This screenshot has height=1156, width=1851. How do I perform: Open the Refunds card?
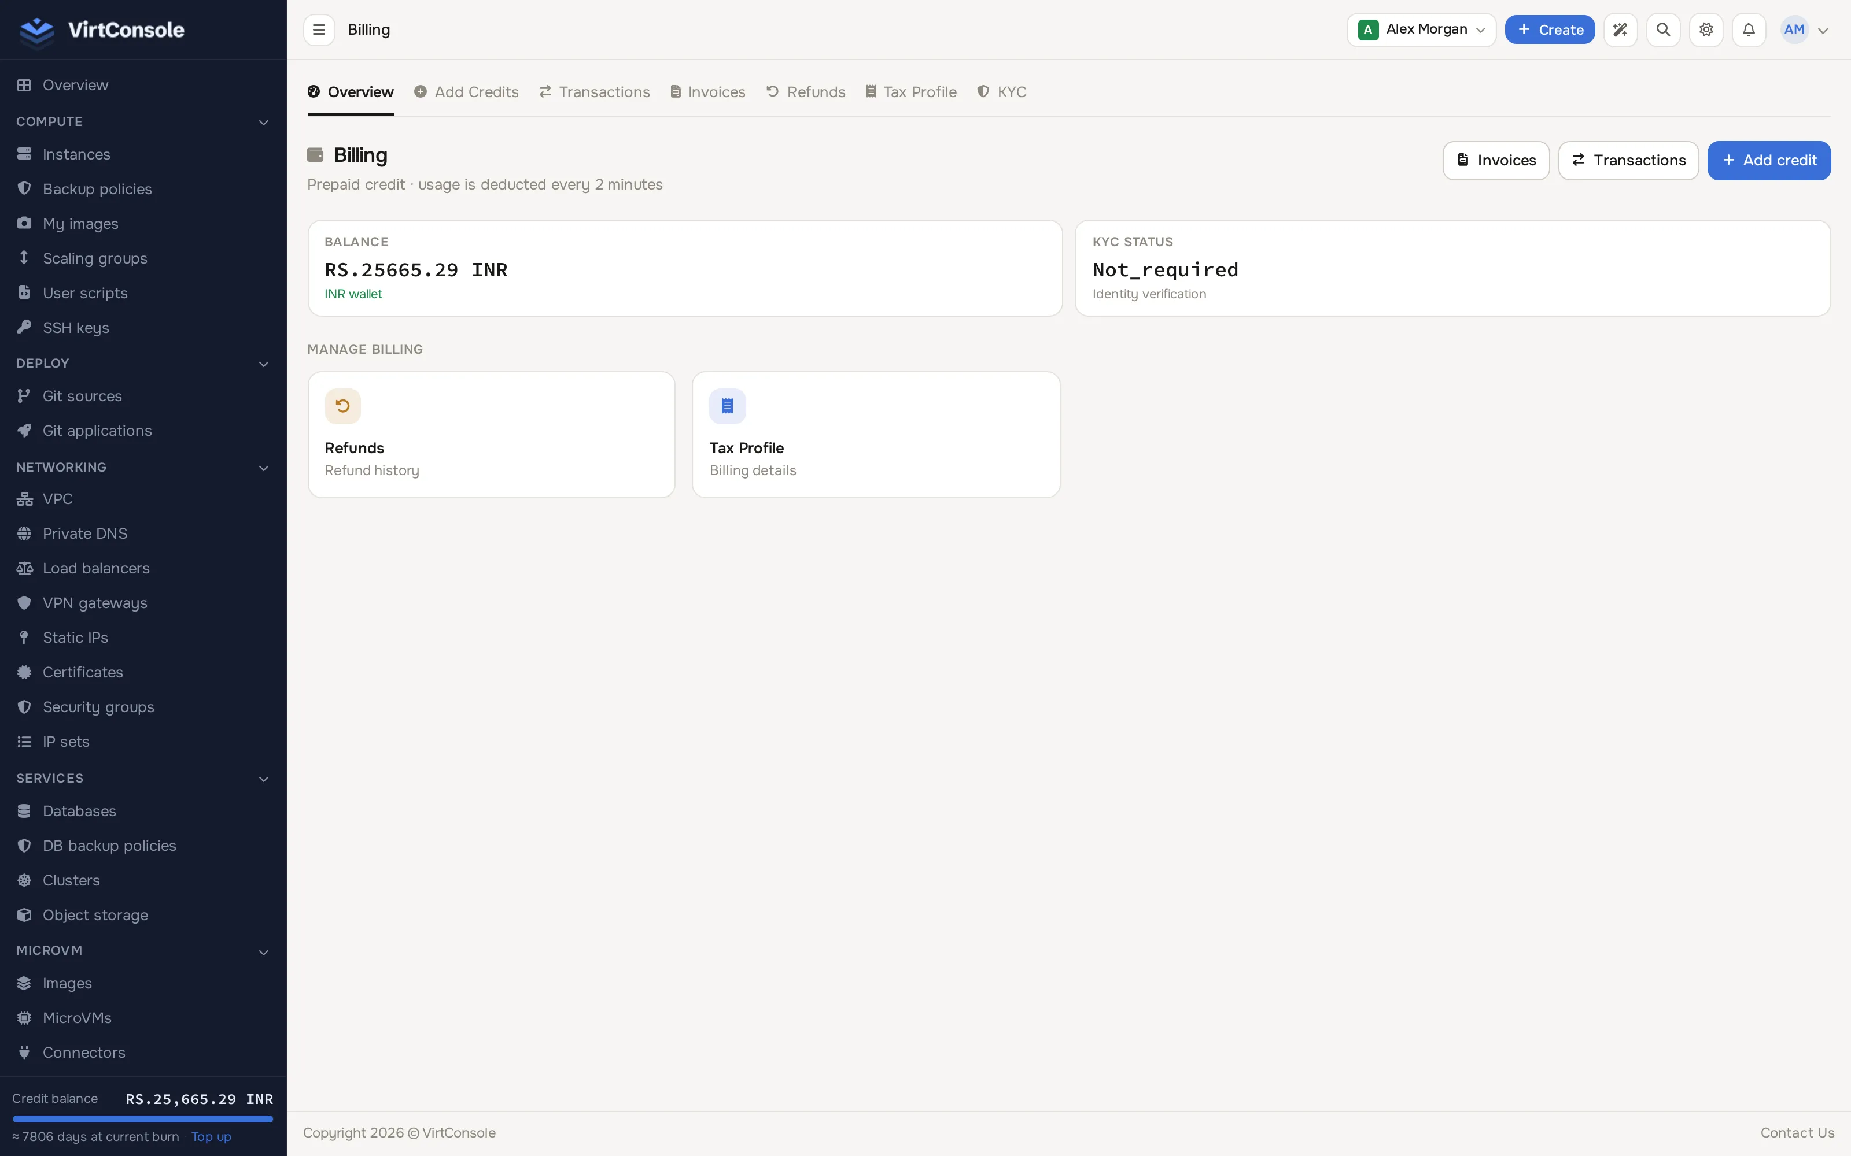(491, 434)
